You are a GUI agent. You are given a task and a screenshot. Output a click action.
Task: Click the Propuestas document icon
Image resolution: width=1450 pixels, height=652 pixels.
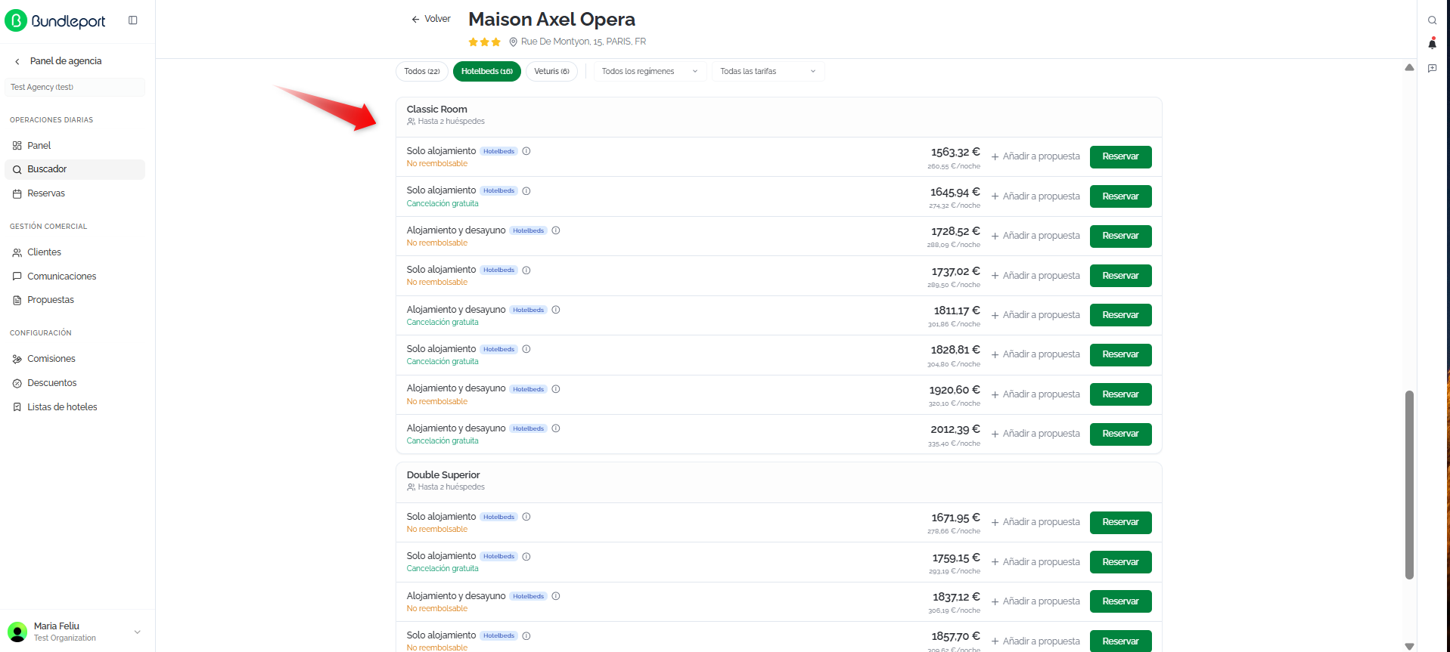(x=17, y=300)
